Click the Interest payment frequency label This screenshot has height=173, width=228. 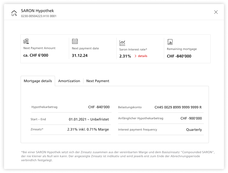[138, 130]
